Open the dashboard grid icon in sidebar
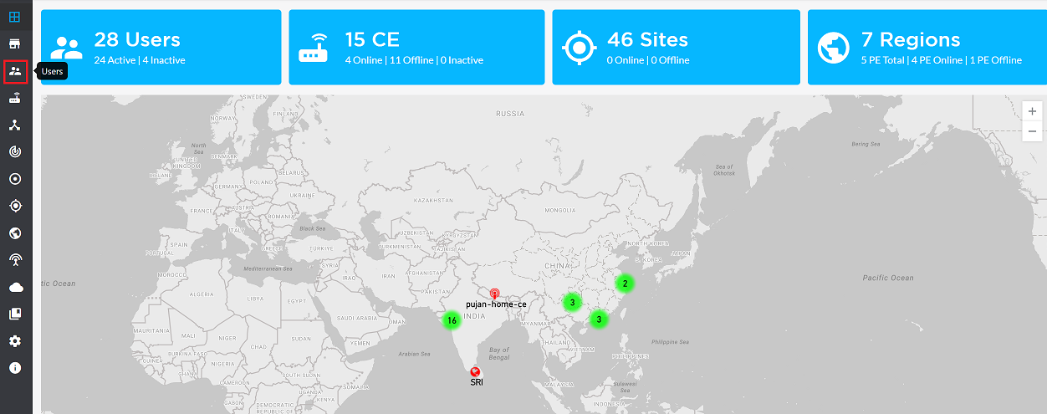Image resolution: width=1047 pixels, height=414 pixels. coord(15,16)
